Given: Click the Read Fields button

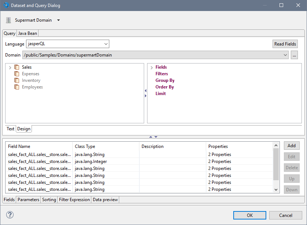Looking at the screenshot, I should pyautogui.click(x=285, y=44).
